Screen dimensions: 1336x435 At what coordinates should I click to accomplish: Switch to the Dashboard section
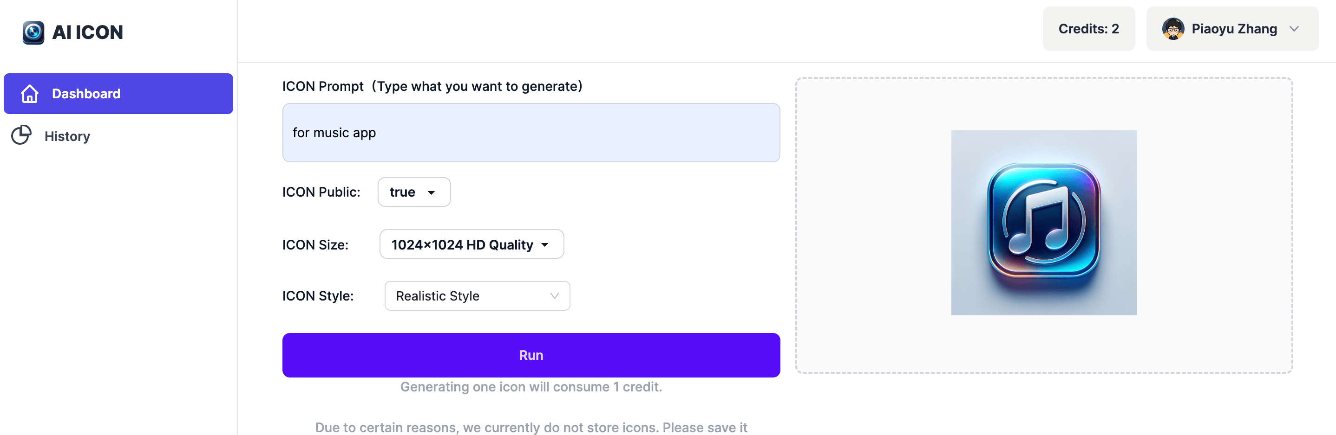pyautogui.click(x=85, y=94)
